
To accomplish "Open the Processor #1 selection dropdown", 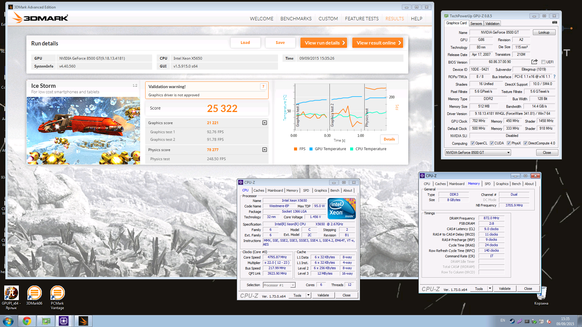I will pos(279,285).
